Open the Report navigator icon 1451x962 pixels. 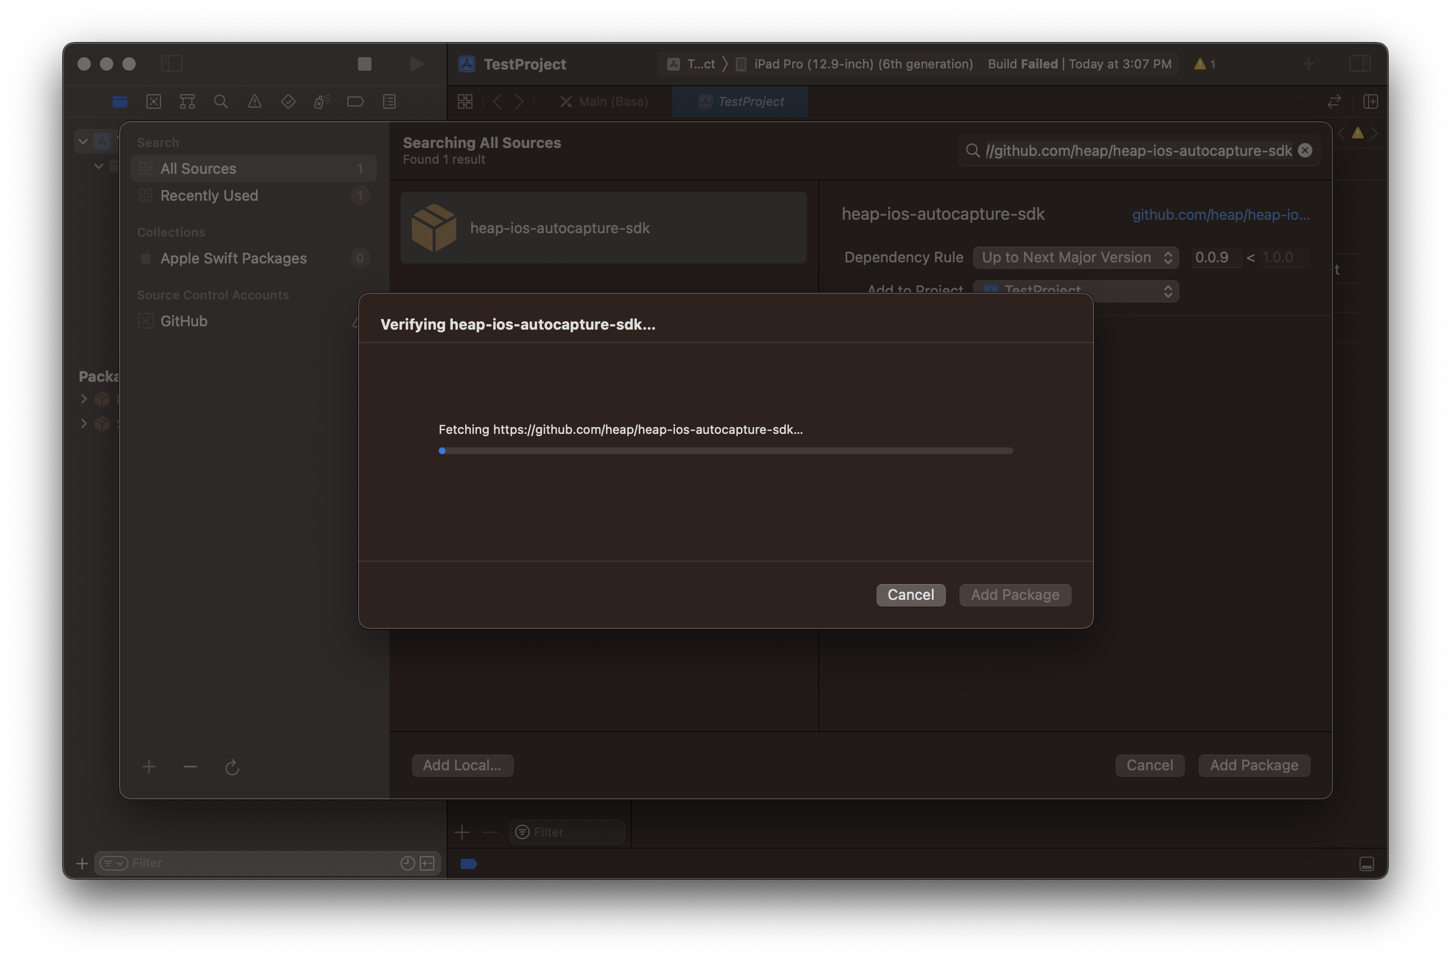pyautogui.click(x=389, y=102)
